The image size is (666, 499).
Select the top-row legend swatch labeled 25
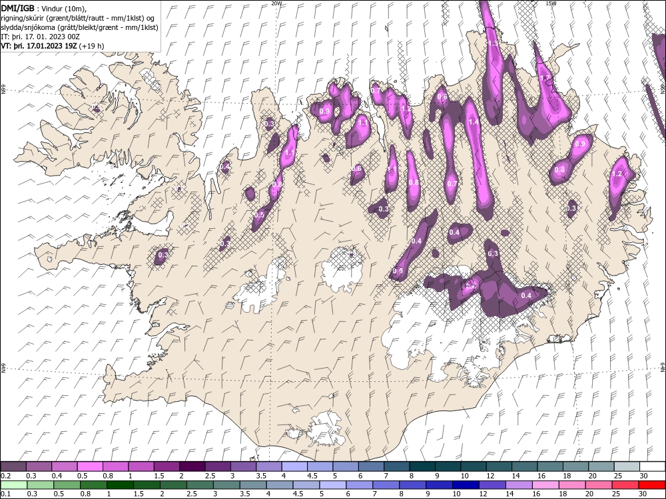pyautogui.click(x=627, y=466)
